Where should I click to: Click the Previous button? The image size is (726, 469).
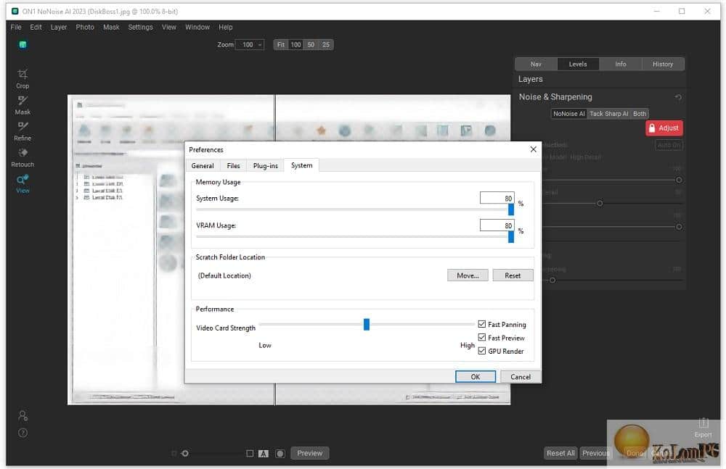click(x=595, y=453)
